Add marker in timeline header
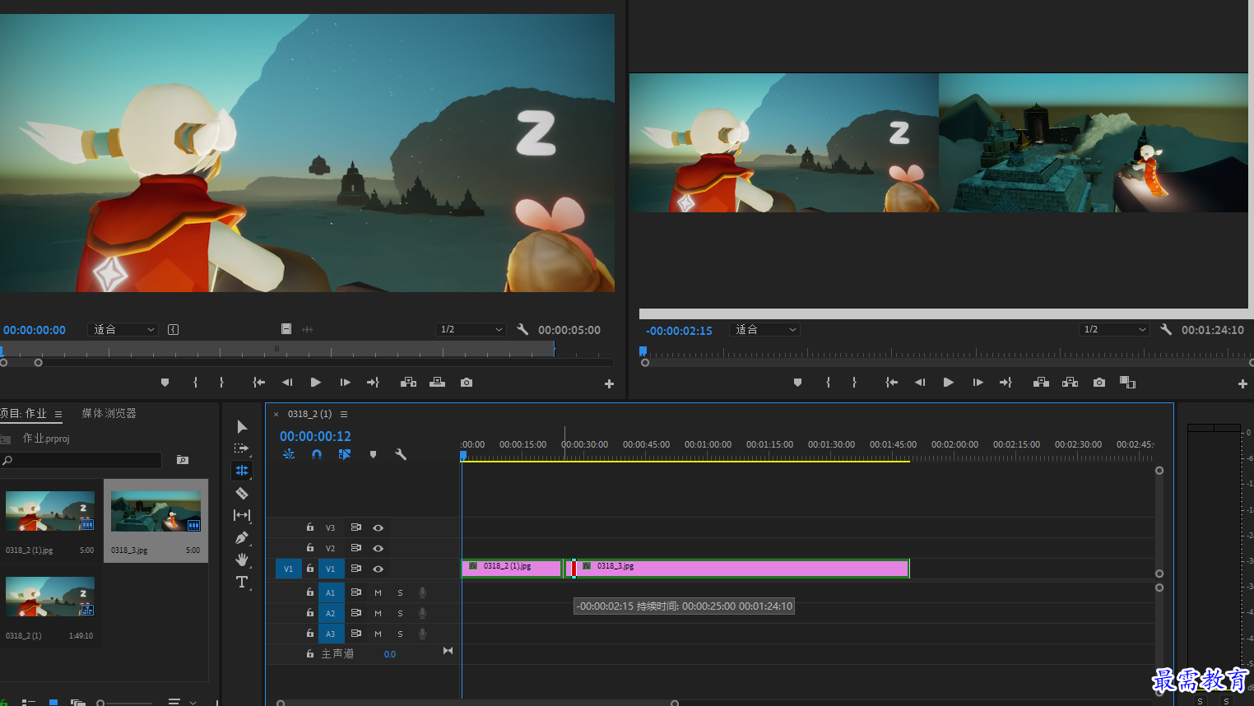Image resolution: width=1254 pixels, height=706 pixels. point(373,454)
